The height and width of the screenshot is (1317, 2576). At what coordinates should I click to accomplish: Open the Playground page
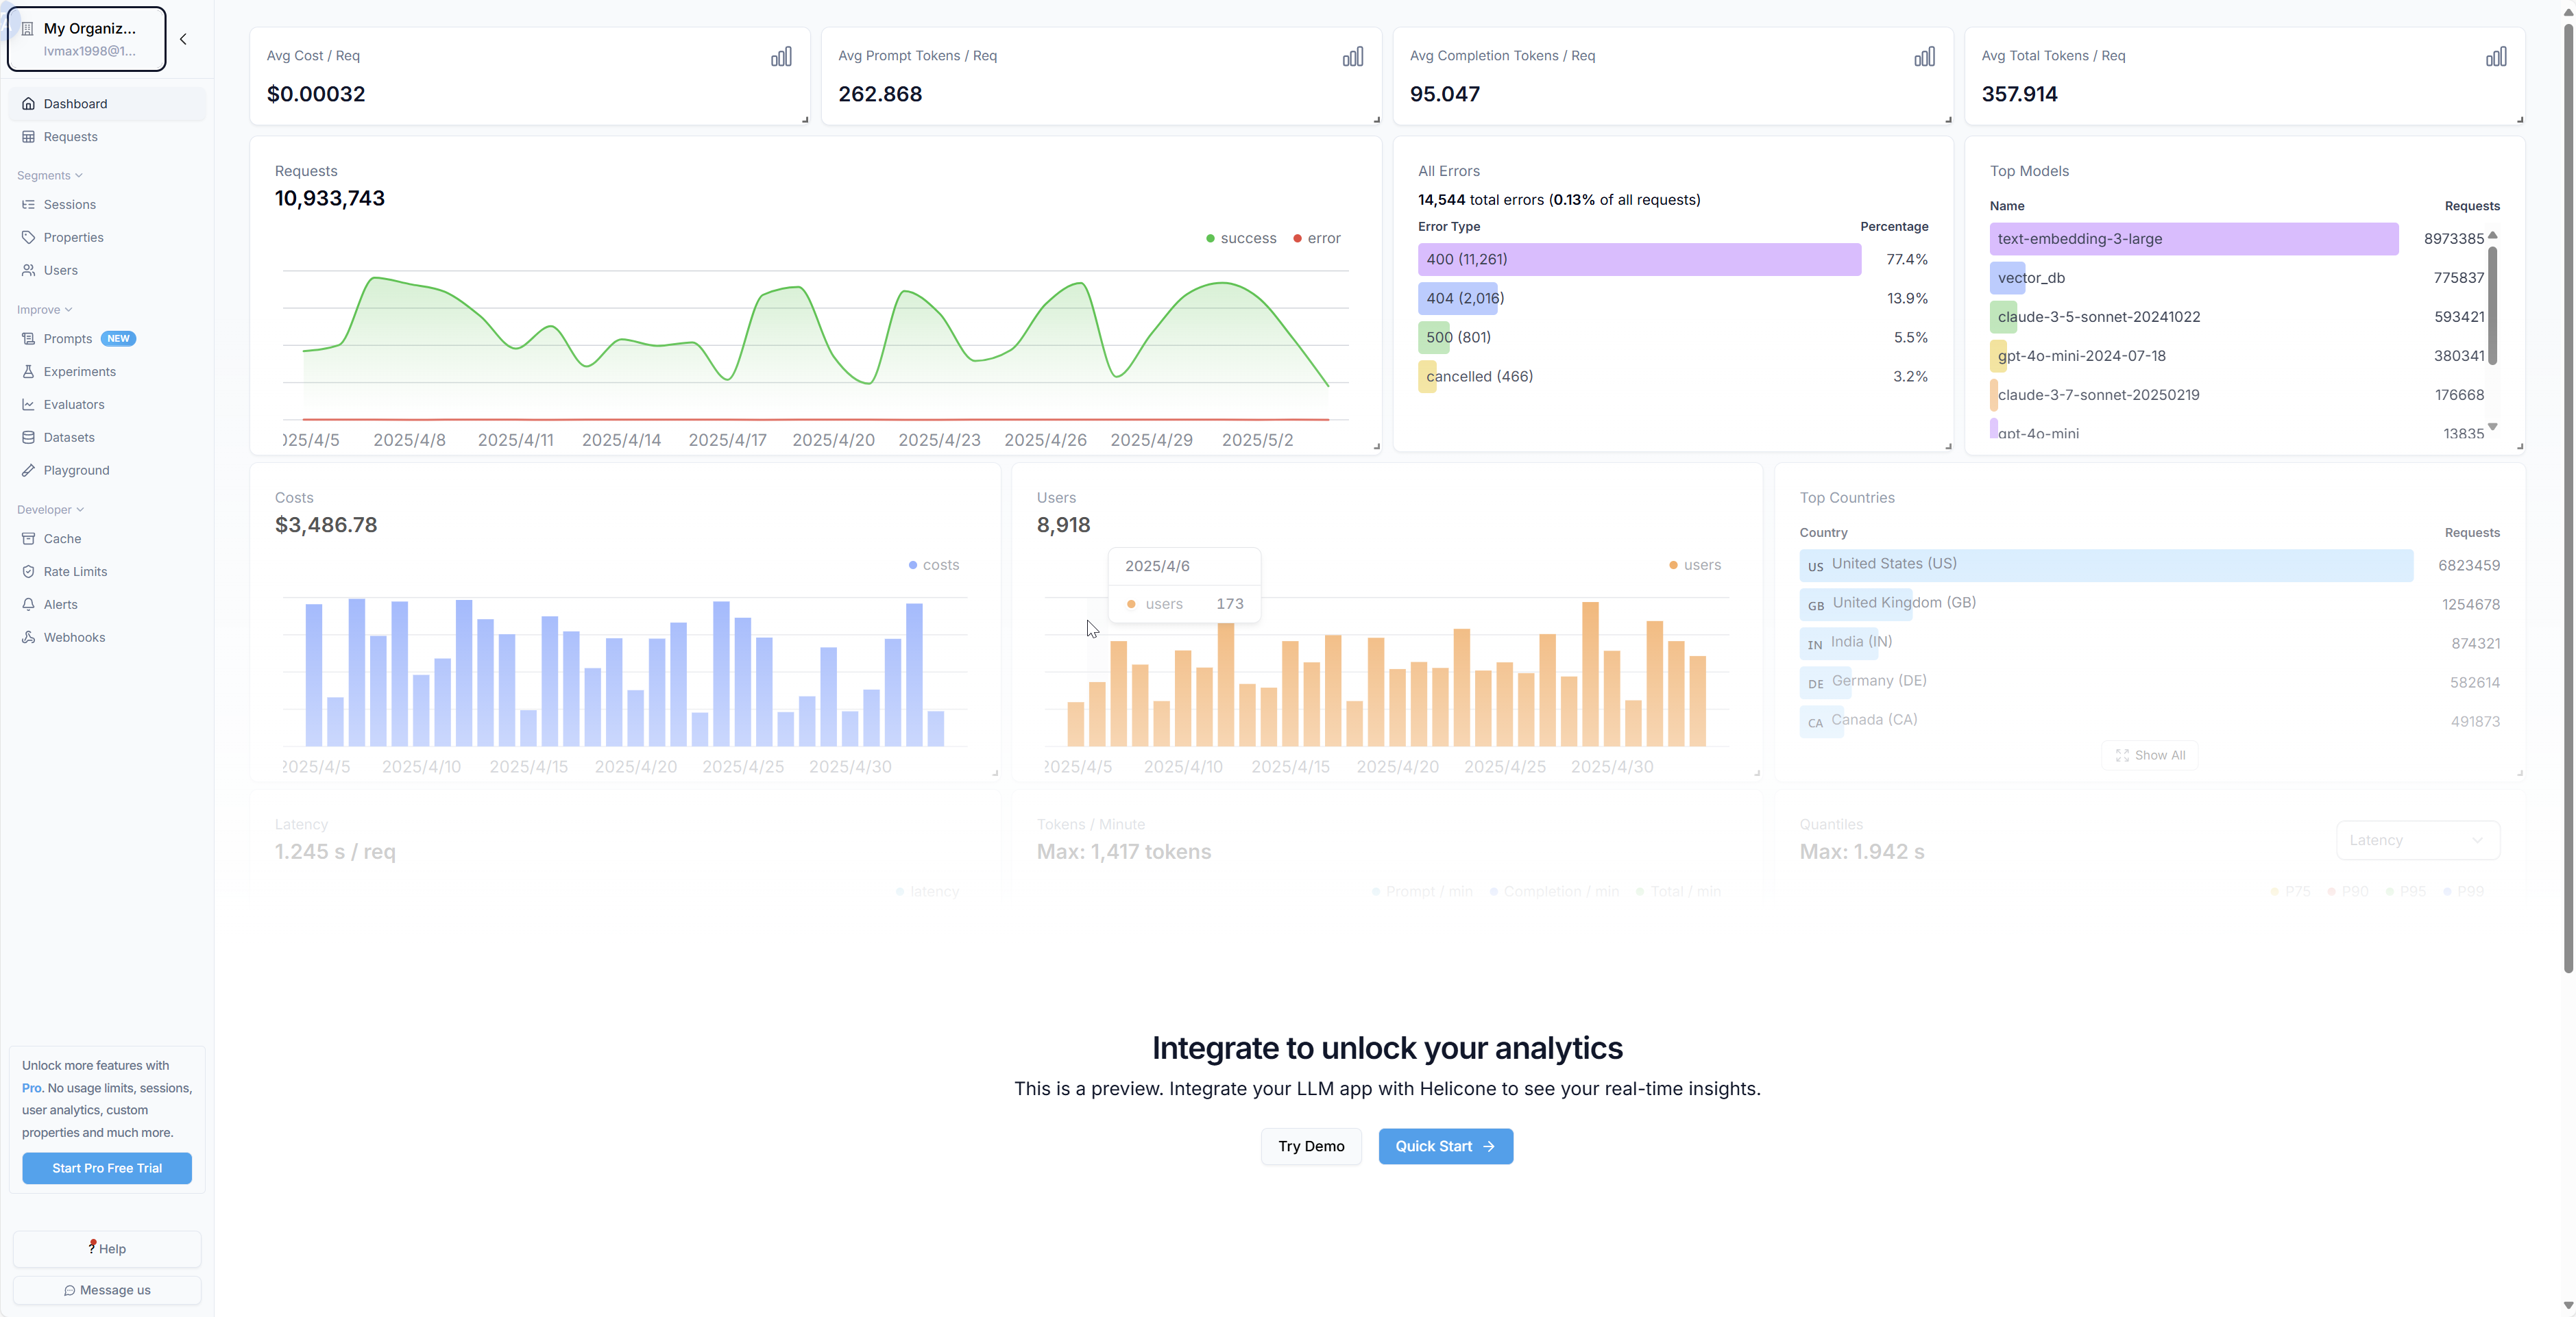tap(76, 471)
